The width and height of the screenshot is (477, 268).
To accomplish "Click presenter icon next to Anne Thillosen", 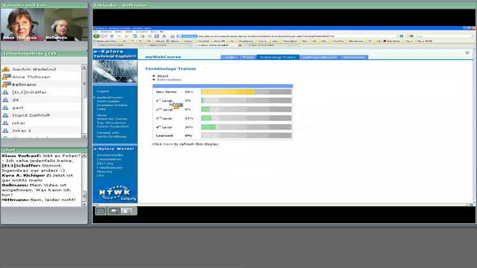I will (x=6, y=77).
